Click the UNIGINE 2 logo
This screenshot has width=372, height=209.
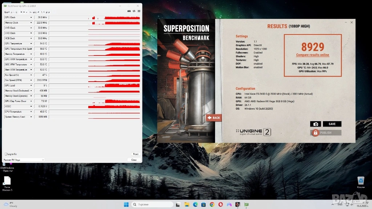[253, 132]
